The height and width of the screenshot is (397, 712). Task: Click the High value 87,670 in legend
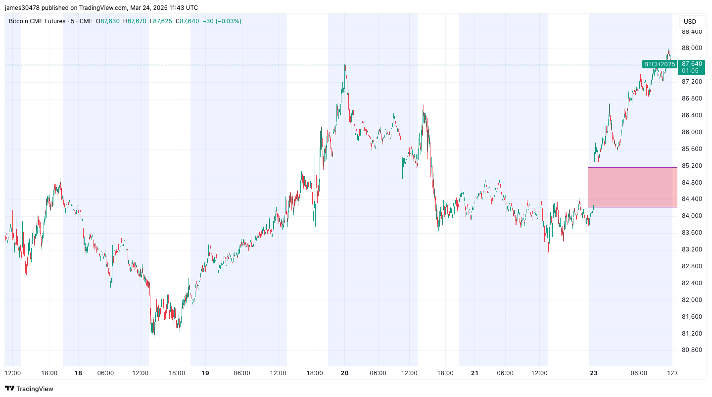137,21
